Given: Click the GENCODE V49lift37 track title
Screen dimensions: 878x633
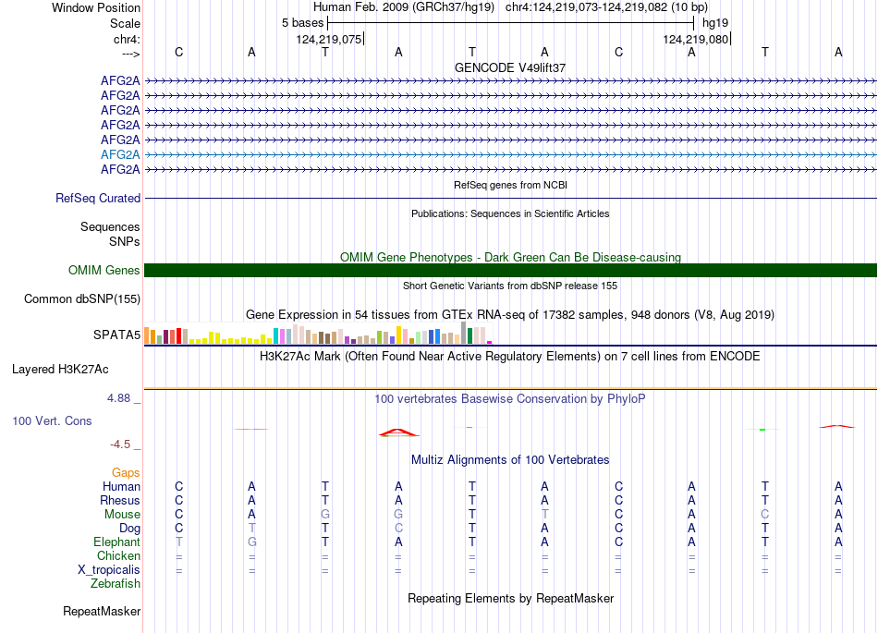Looking at the screenshot, I should point(510,67).
